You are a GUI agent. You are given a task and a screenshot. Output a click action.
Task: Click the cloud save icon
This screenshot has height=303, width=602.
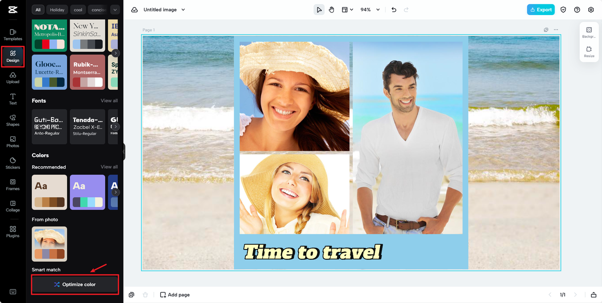[135, 9]
